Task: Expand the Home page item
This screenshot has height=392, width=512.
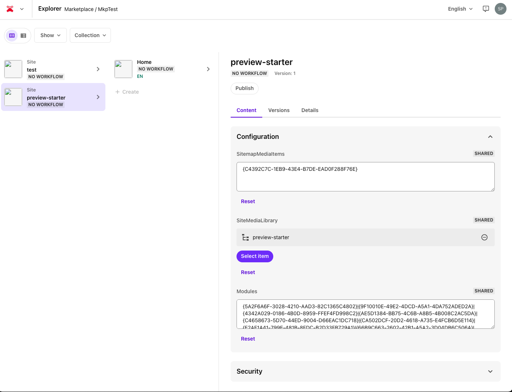Action: tap(208, 69)
